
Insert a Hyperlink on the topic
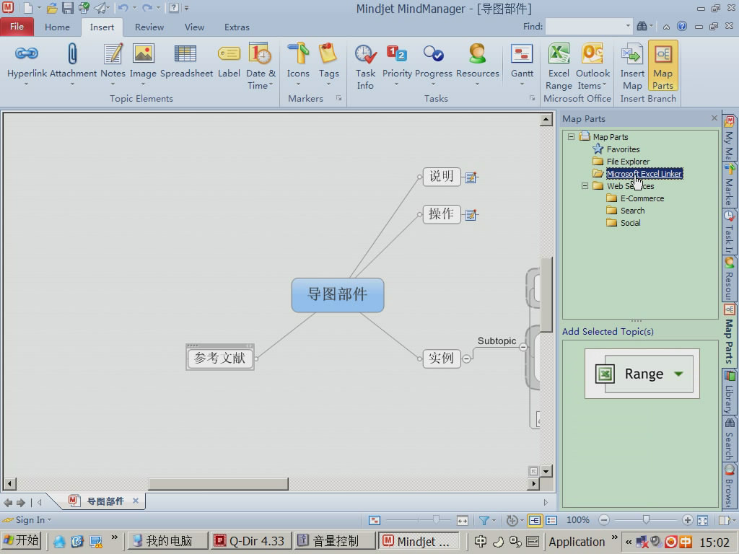[27, 65]
